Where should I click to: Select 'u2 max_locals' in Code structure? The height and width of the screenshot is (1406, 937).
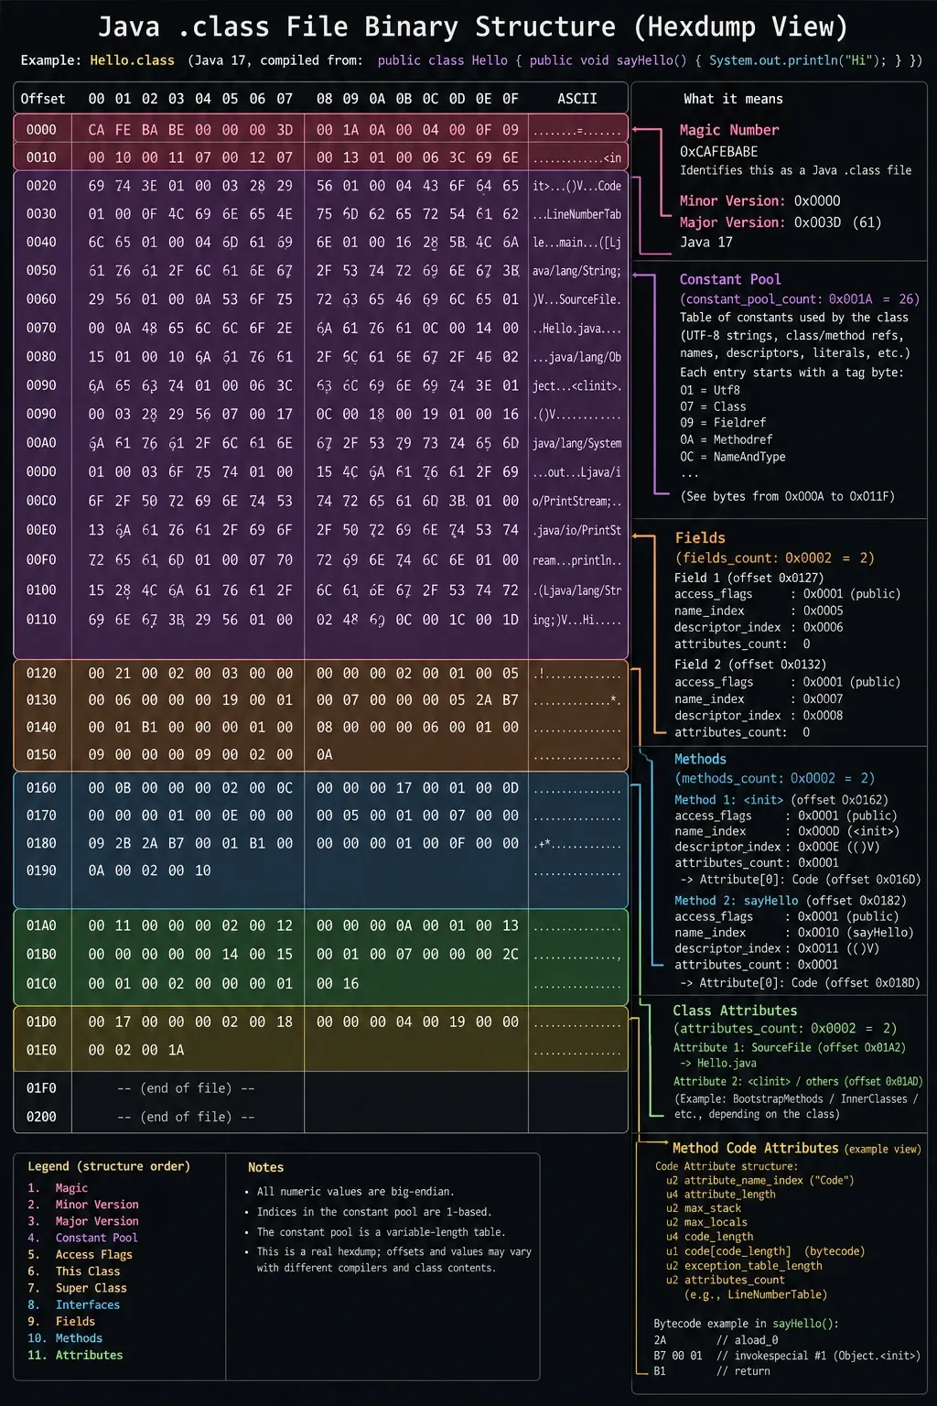pos(706,1222)
